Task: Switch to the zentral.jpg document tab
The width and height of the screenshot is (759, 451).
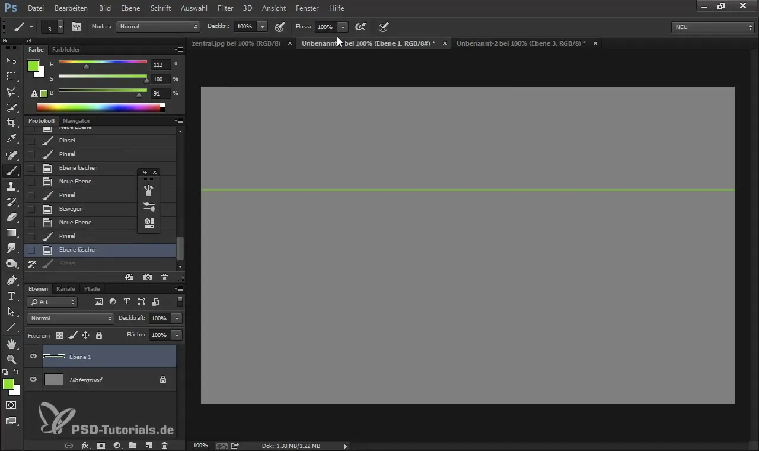Action: click(x=236, y=43)
